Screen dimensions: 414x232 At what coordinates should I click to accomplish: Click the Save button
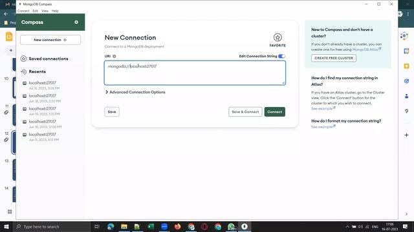(112, 111)
